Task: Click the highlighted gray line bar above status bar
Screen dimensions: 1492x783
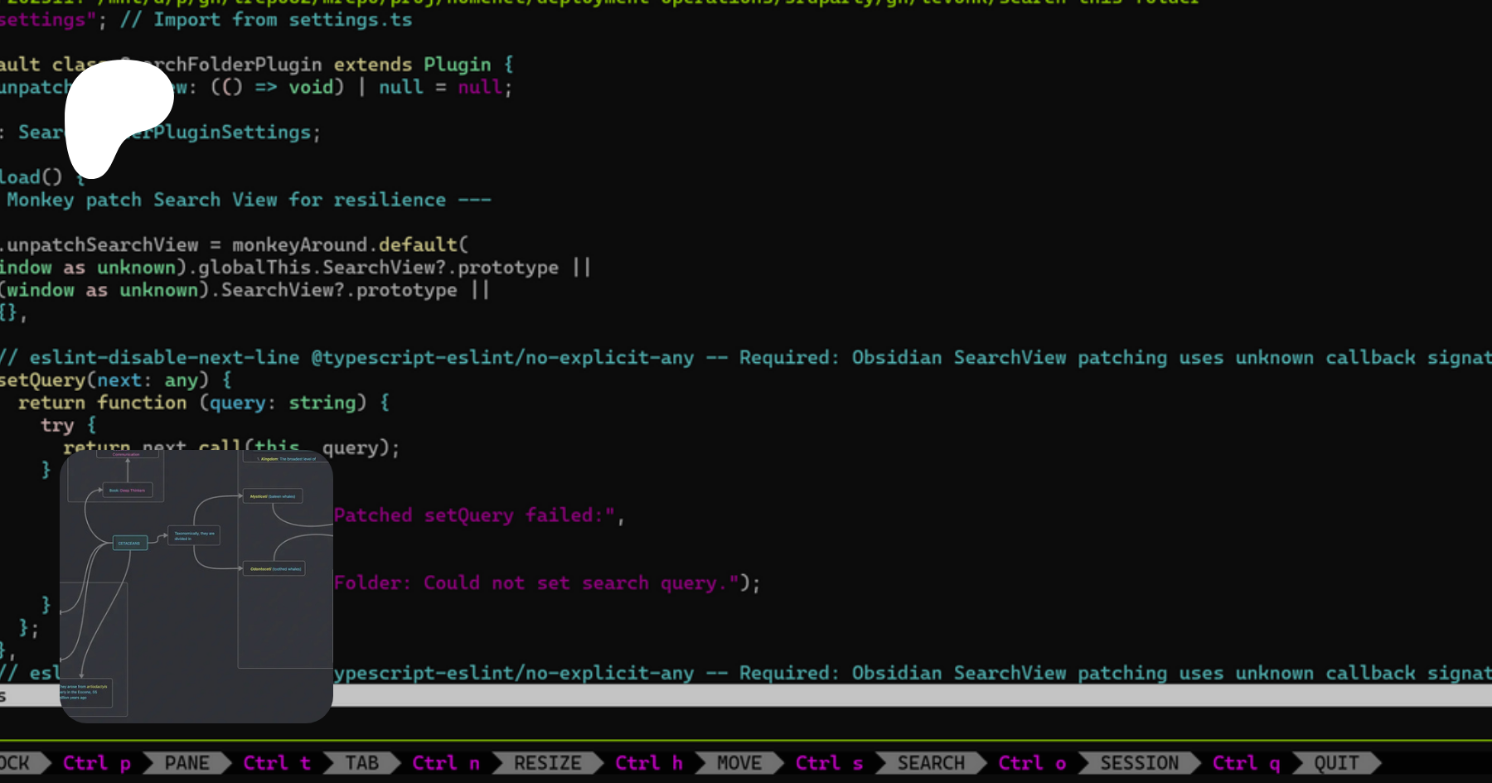Action: [829, 696]
